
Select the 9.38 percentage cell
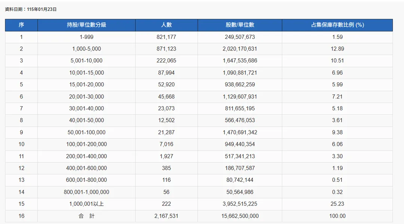tap(337, 133)
